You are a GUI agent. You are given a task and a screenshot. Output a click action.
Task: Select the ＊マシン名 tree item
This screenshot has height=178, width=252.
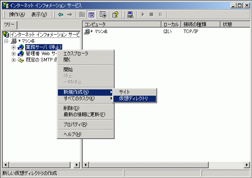point(26,41)
